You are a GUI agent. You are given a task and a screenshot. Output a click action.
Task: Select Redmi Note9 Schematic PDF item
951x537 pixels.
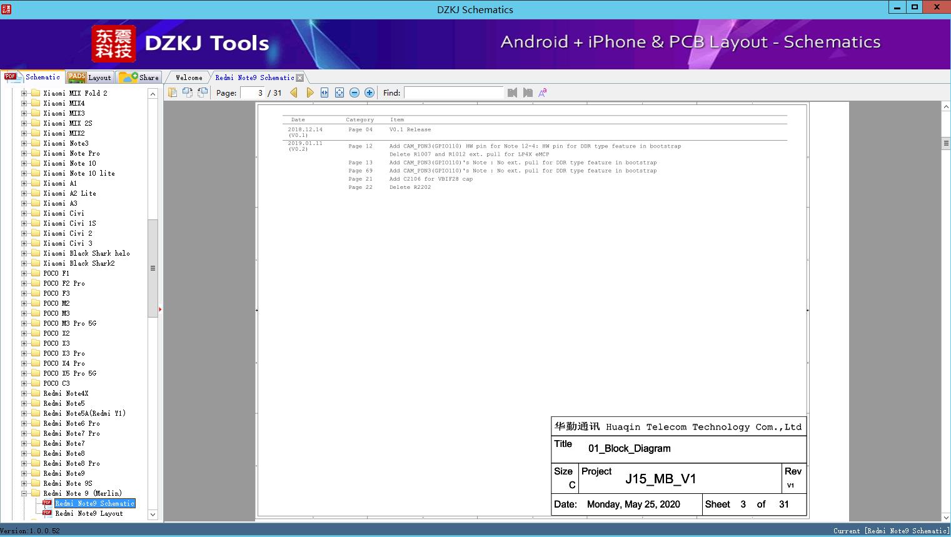pos(95,503)
